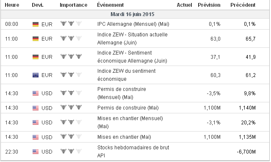271x162 pixels.
Task: Open the IPC Allemagne (Mensuel) (Mai) event
Action: (133, 24)
